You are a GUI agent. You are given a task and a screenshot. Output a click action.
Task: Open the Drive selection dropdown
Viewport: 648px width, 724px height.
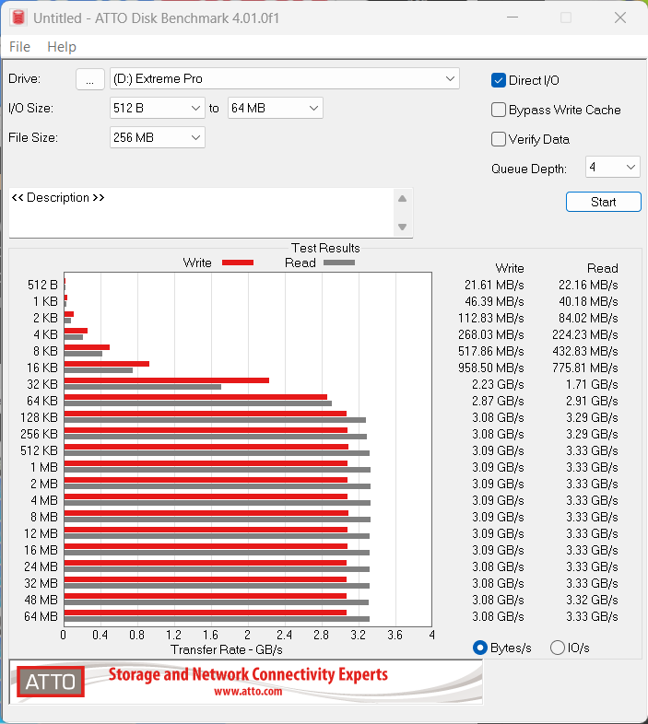(x=284, y=79)
